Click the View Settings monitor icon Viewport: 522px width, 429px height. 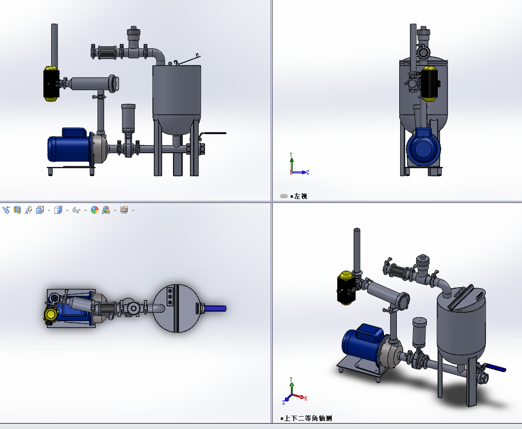point(124,210)
